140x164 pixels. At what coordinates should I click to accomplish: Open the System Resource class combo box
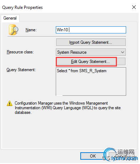(x=91, y=52)
